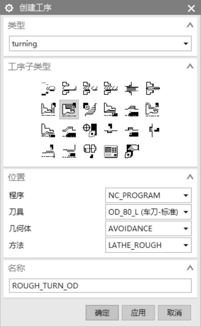The width and height of the screenshot is (201, 327).
Task: Click the 应用 button
Action: pyautogui.click(x=138, y=313)
